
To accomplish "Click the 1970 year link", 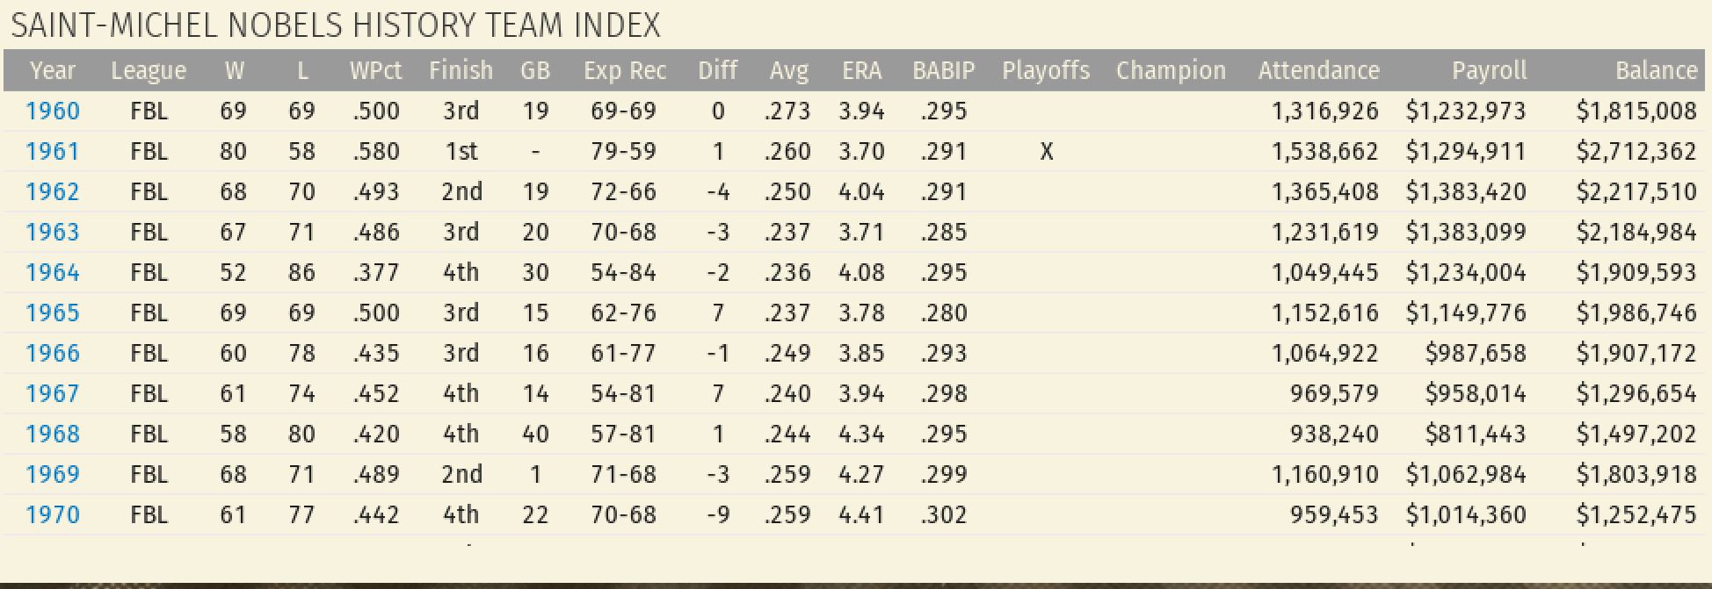I will 53,515.
